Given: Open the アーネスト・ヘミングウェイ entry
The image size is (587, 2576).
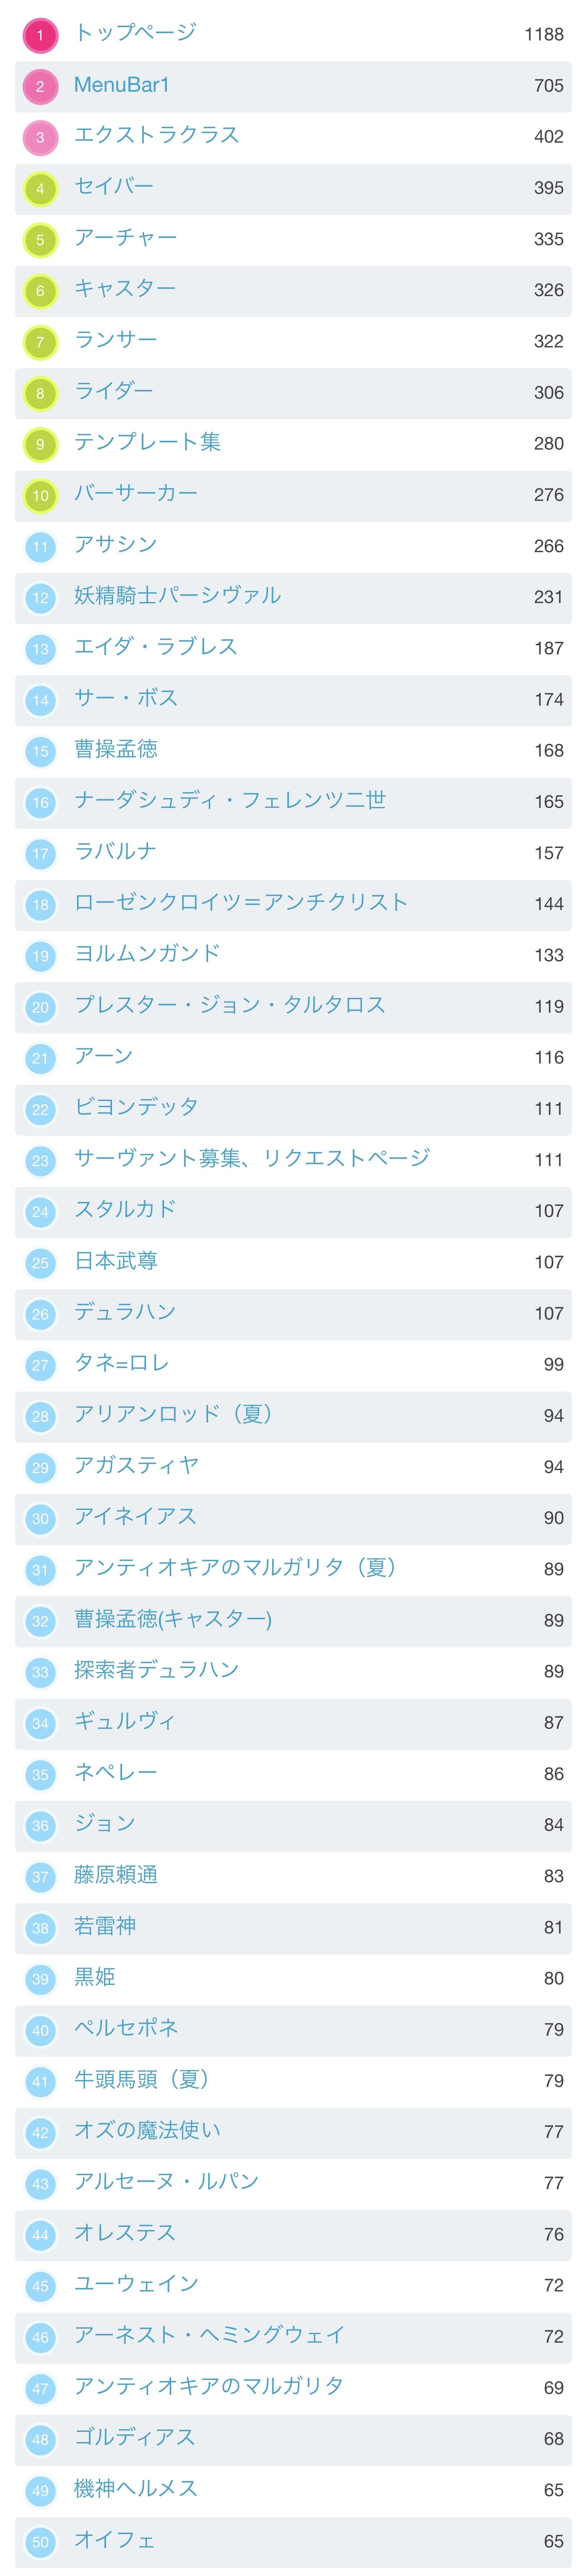Looking at the screenshot, I should [209, 2335].
